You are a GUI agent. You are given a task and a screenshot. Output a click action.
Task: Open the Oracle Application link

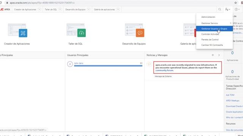coord(234,112)
